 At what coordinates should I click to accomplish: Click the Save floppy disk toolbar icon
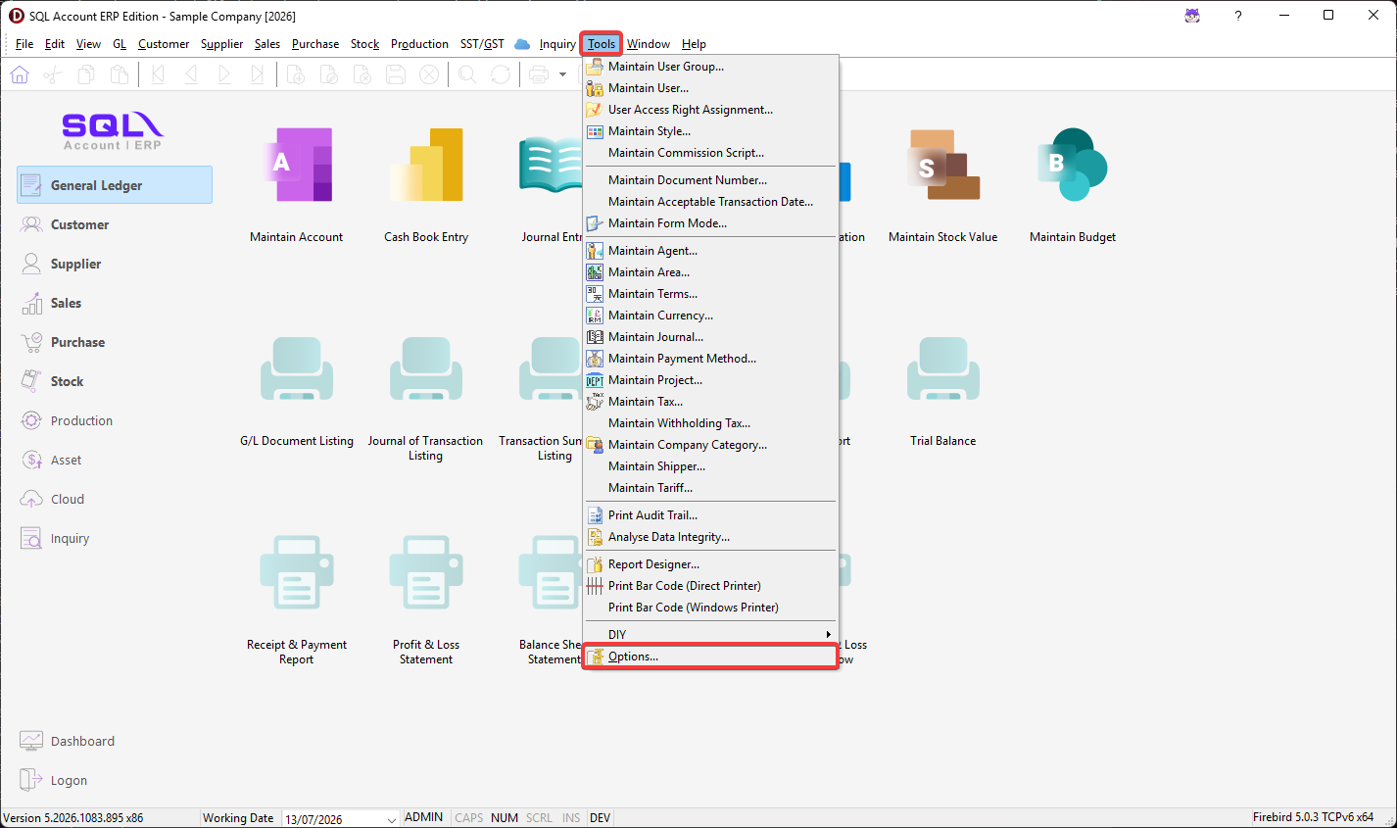click(x=396, y=74)
